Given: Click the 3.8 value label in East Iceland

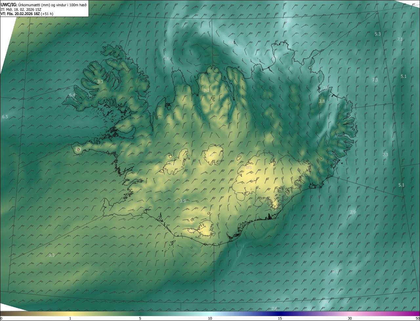Looking at the screenshot, I should click(x=322, y=101).
